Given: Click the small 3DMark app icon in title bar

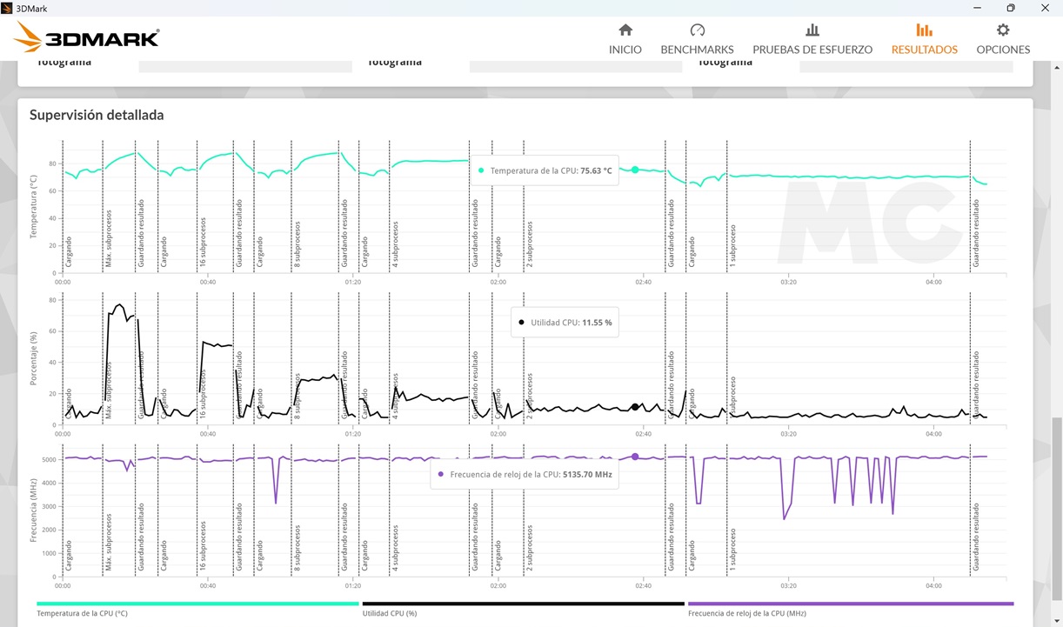Looking at the screenshot, I should pyautogui.click(x=8, y=8).
